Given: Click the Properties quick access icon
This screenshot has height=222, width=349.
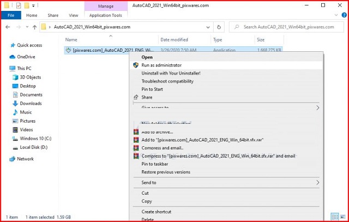Looking at the screenshot, I should click(19, 5).
